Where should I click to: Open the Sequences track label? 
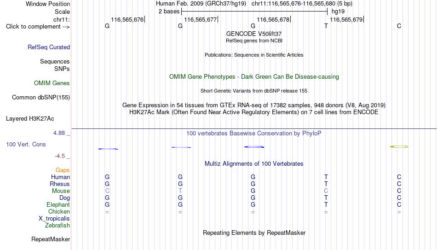(x=55, y=61)
